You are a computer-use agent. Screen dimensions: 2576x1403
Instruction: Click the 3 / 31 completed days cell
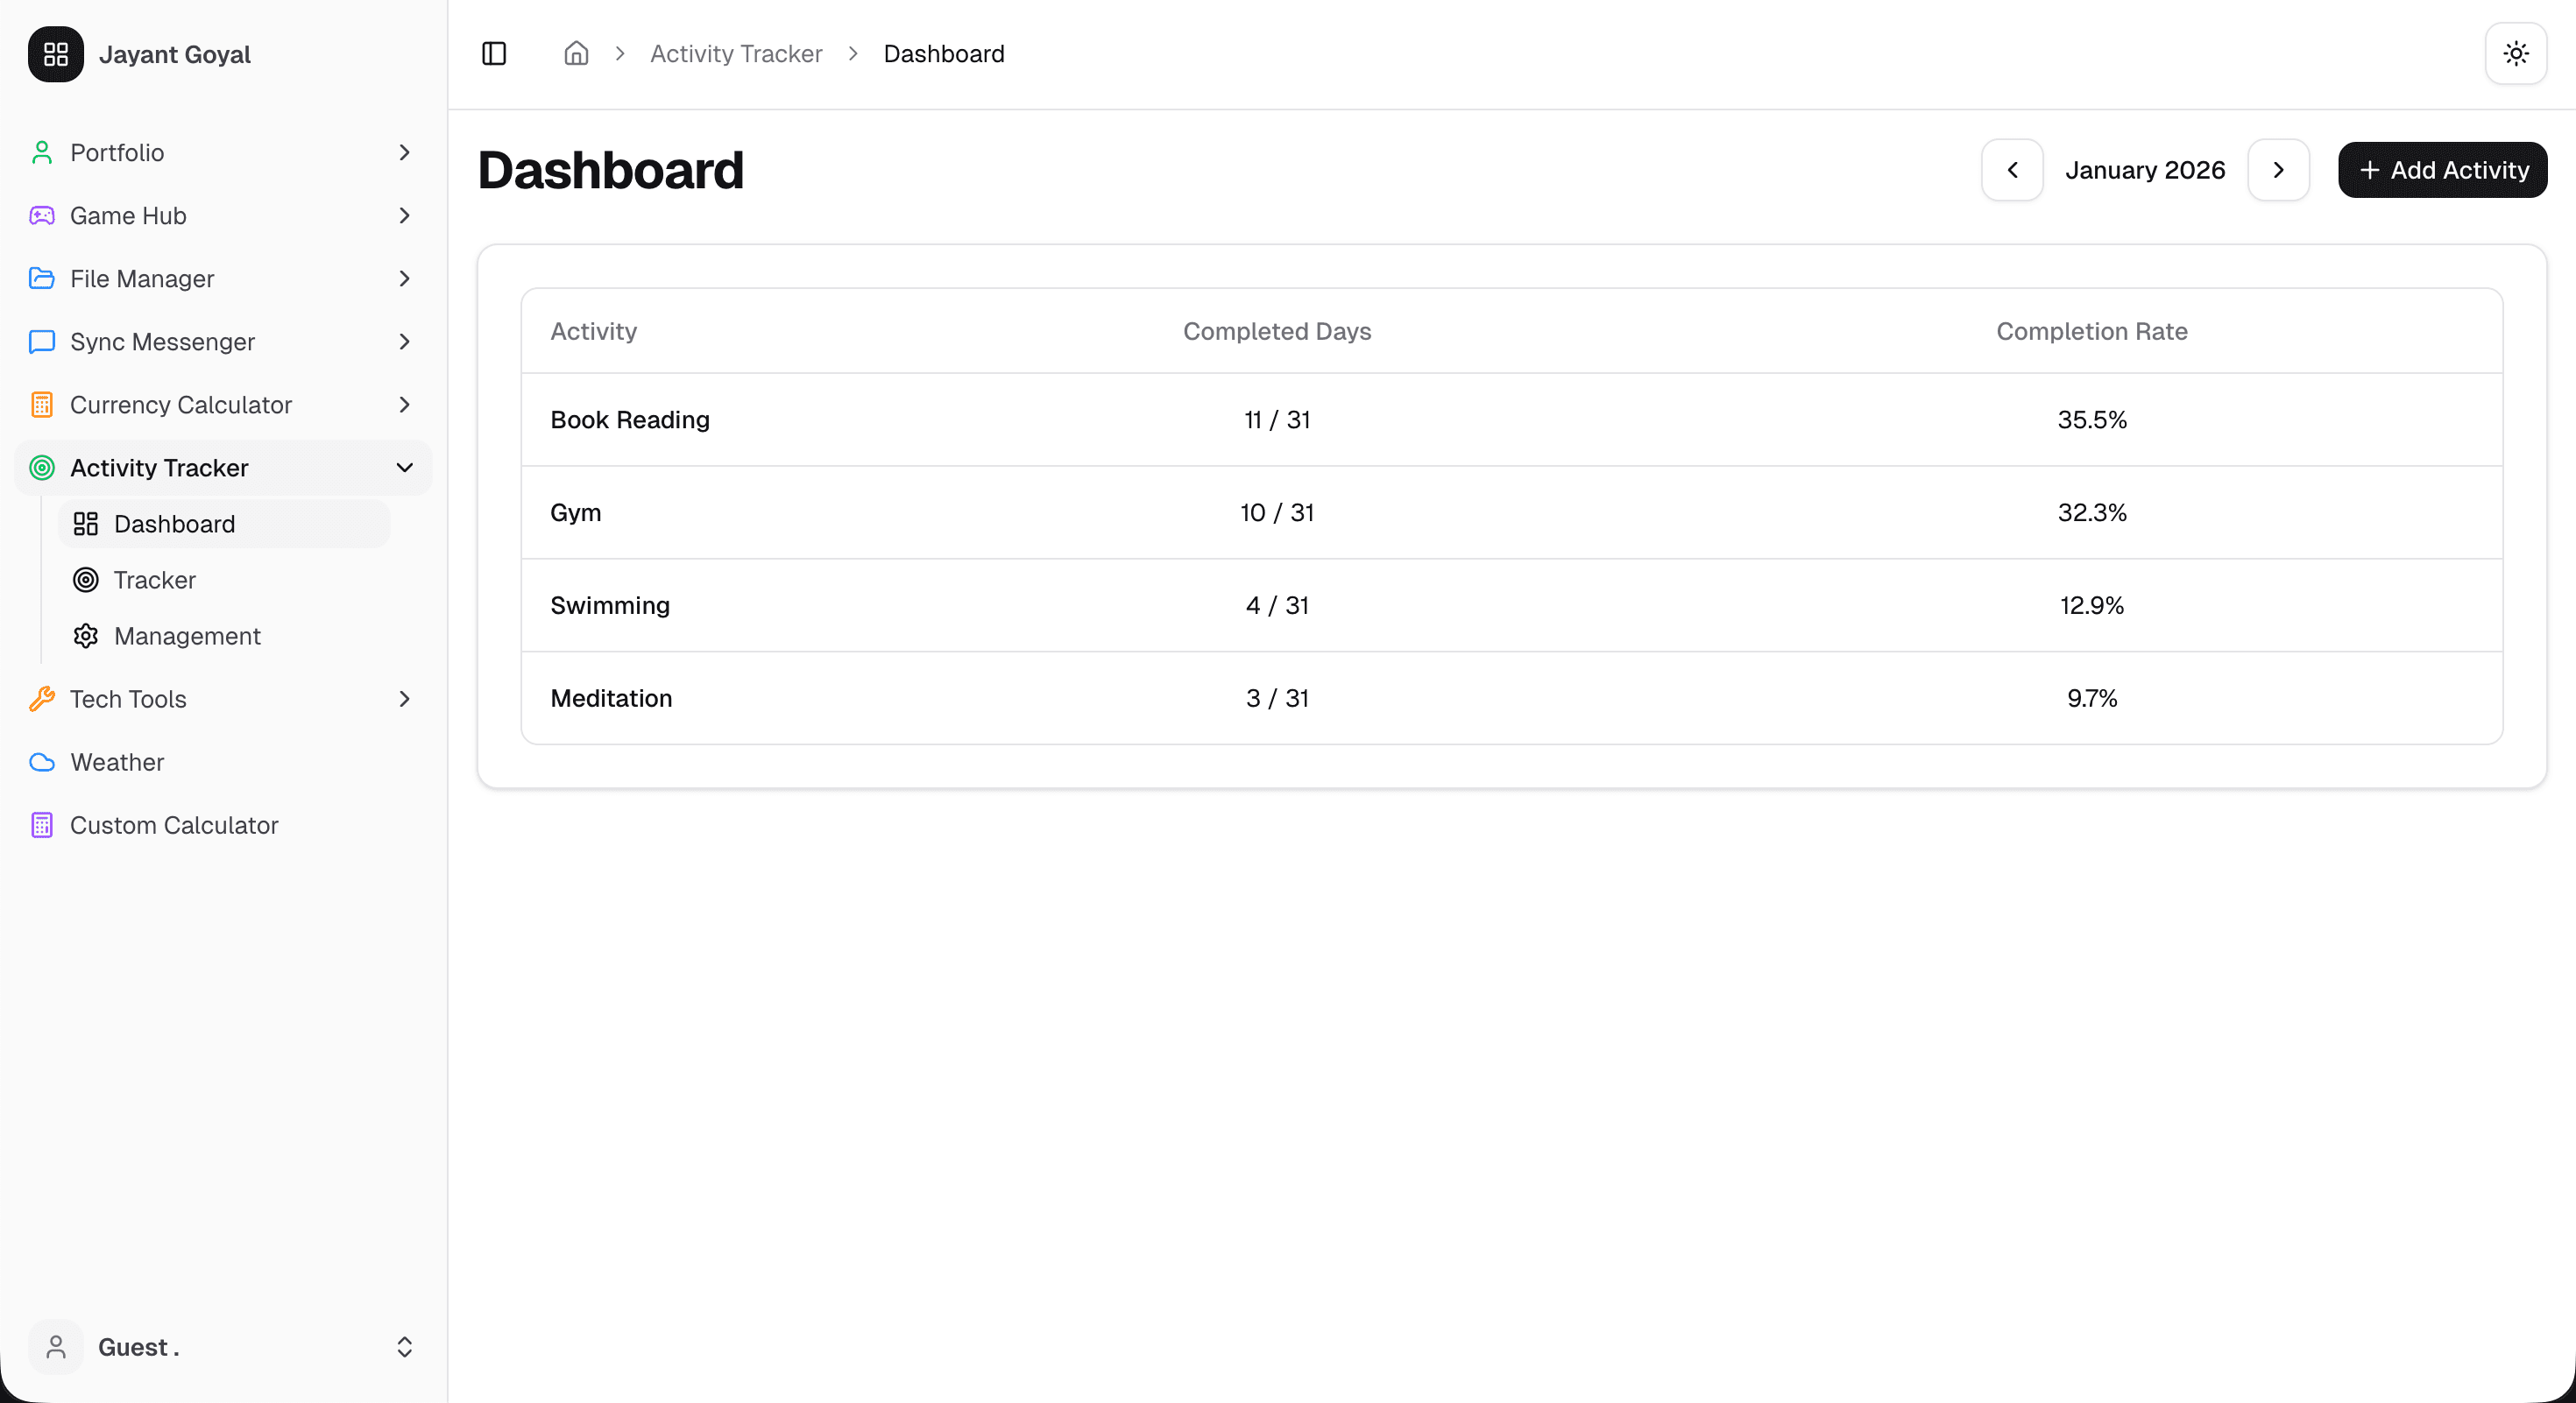pyautogui.click(x=1277, y=699)
